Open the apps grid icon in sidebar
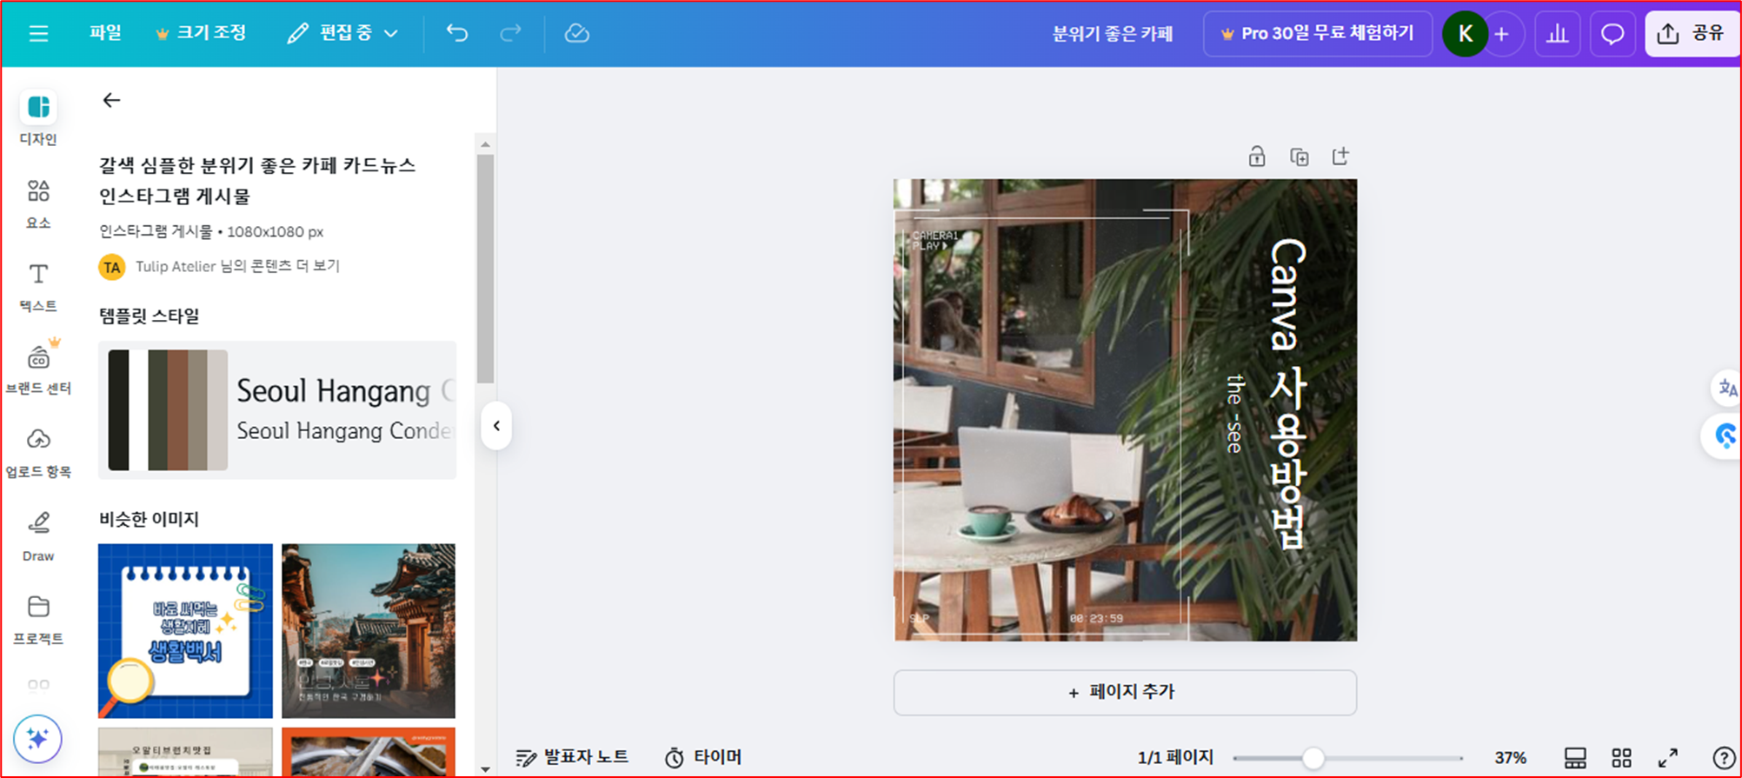The width and height of the screenshot is (1742, 778). (38, 685)
